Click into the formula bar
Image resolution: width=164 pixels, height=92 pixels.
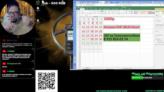121,15
